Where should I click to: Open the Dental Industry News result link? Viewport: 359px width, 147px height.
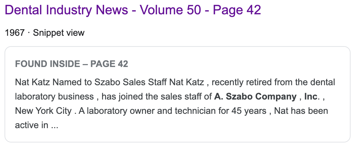(133, 10)
